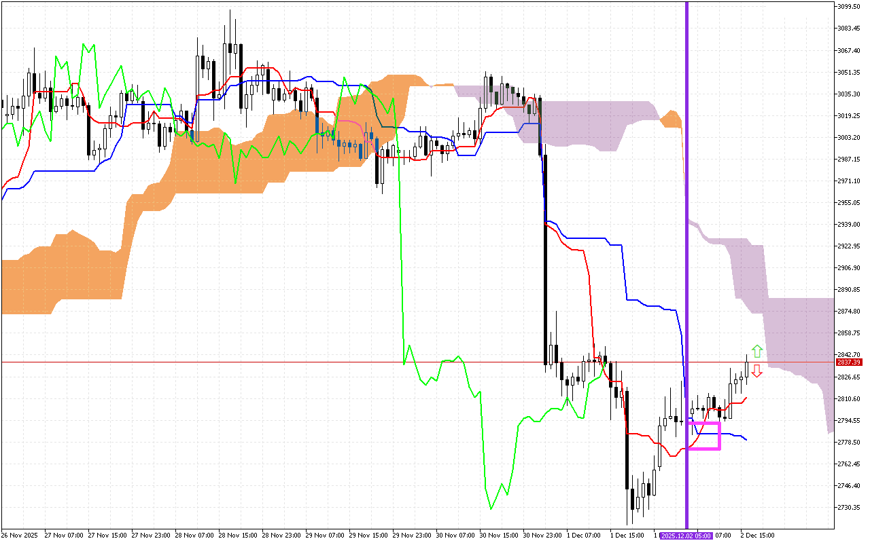This screenshot has width=870, height=543.
Task: Click the horizontal bid price line
Action: click(272, 362)
